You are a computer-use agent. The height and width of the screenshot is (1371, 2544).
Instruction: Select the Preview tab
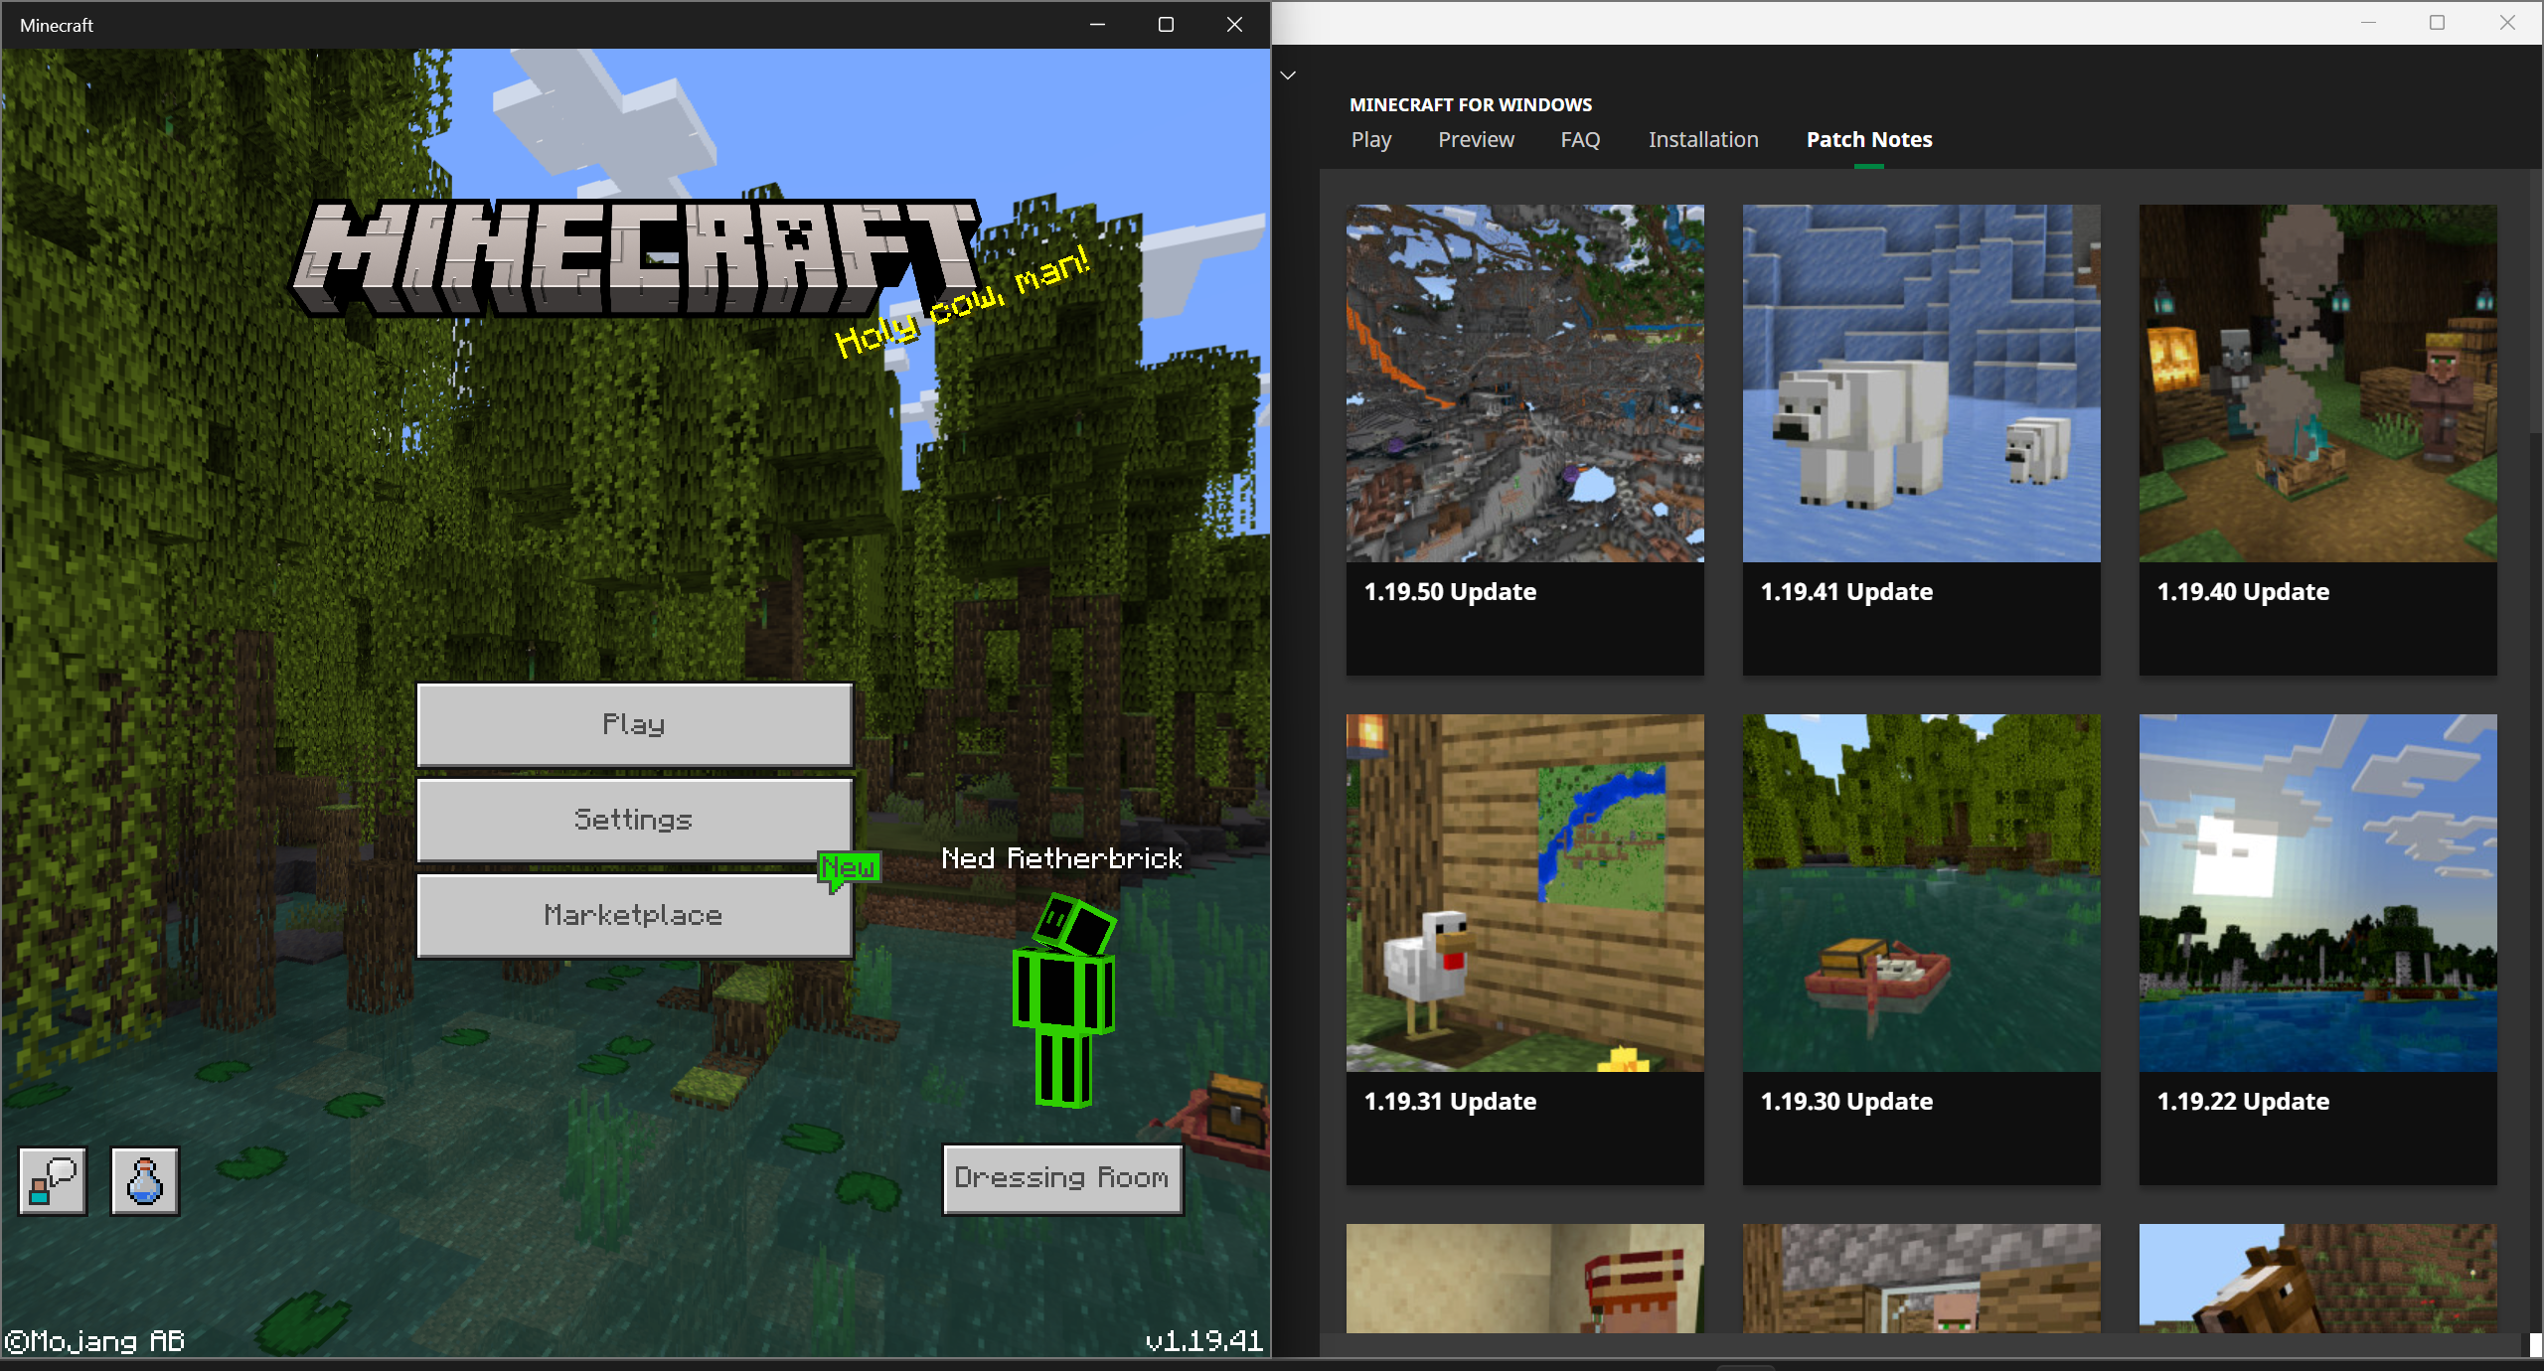coord(1476,140)
